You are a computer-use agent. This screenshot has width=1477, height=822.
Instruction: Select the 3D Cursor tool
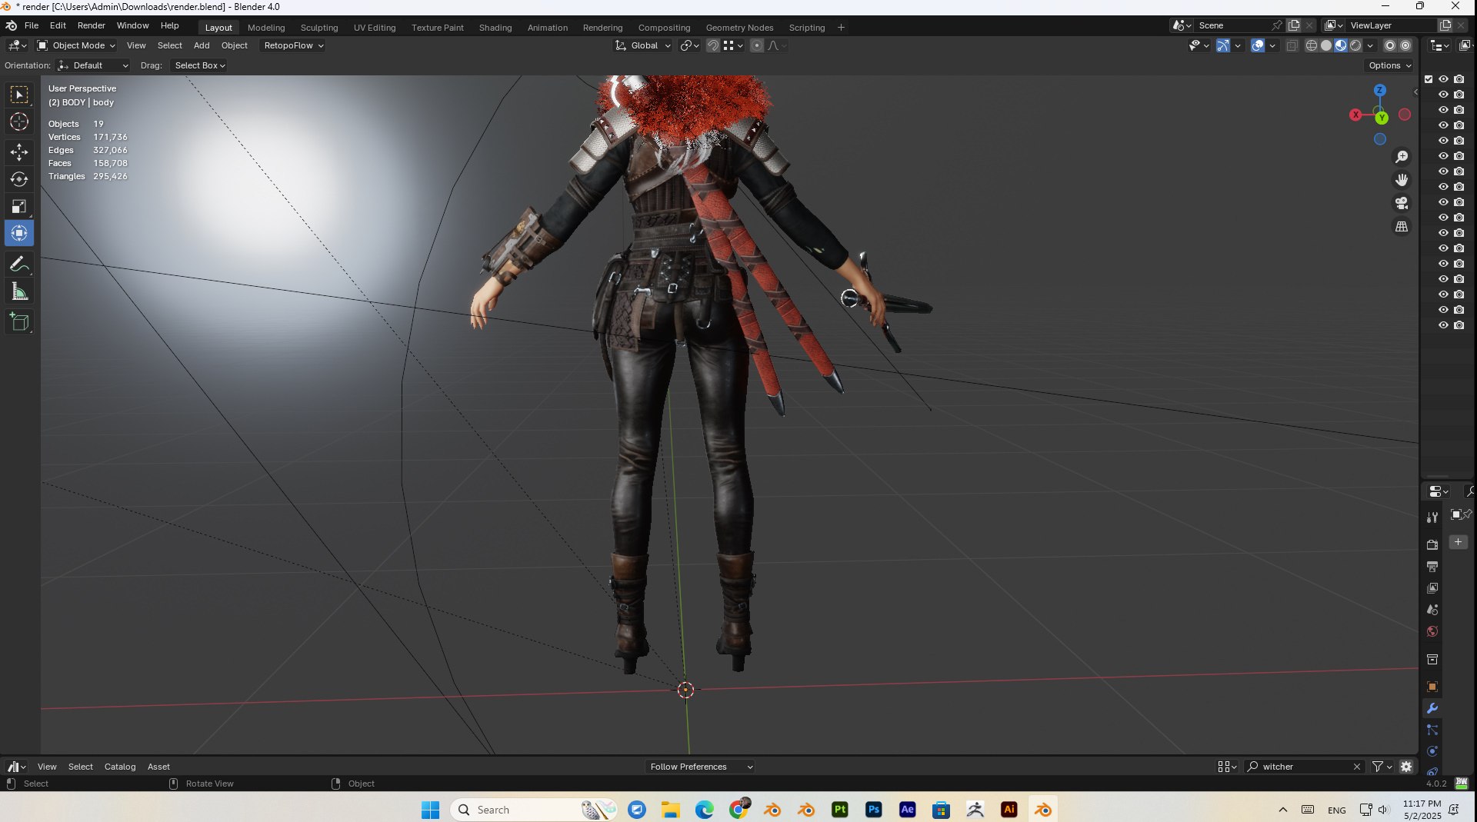click(19, 121)
